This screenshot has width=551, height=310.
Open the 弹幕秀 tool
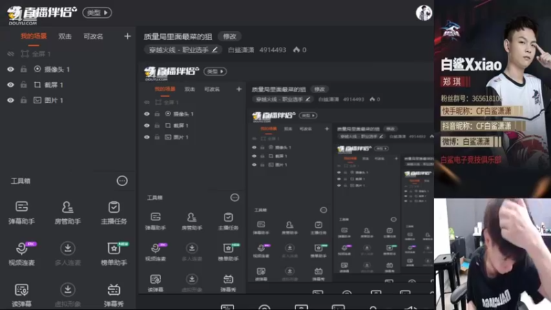(x=114, y=295)
